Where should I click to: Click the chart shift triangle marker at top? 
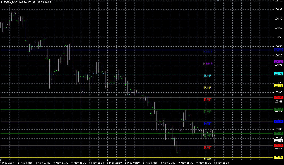pyautogui.click(x=218, y=1)
